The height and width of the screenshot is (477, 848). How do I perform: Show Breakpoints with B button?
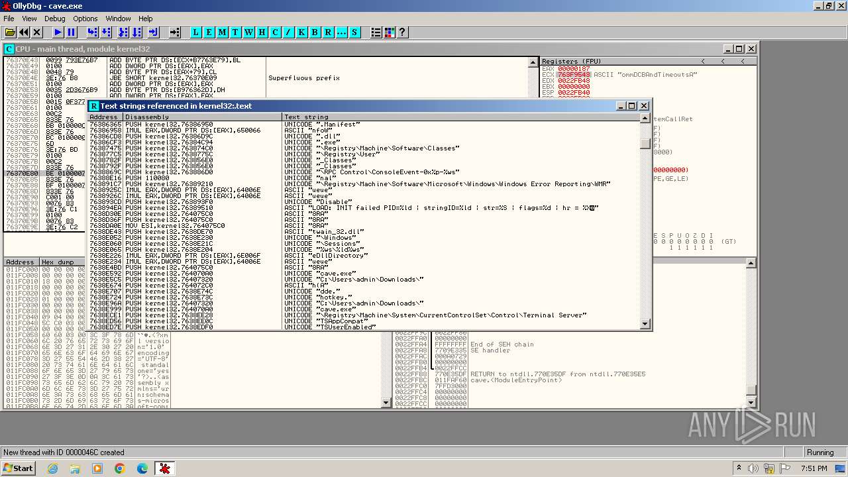coord(315,32)
